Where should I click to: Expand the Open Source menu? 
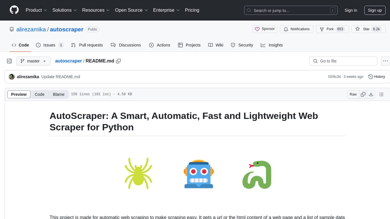point(131,10)
